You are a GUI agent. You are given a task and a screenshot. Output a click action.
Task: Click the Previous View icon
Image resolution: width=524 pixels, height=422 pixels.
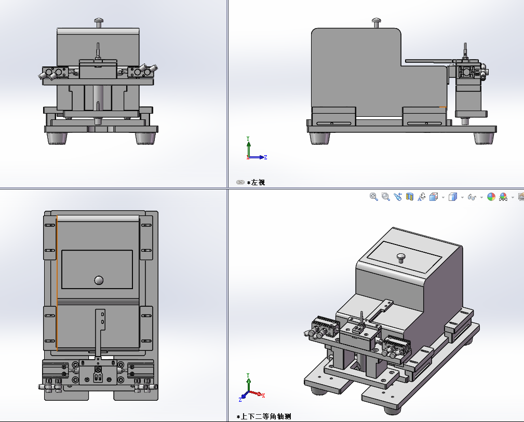tap(398, 197)
